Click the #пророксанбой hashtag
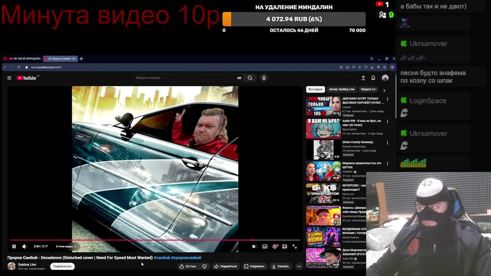 pyautogui.click(x=186, y=258)
